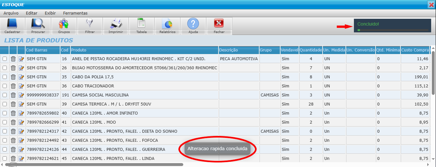The width and height of the screenshot is (436, 167).
Task: Open the Cadastrar book icon
Action: 12,24
